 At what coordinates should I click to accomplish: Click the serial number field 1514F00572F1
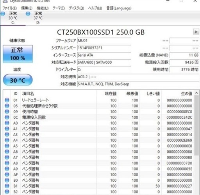tap(104, 48)
